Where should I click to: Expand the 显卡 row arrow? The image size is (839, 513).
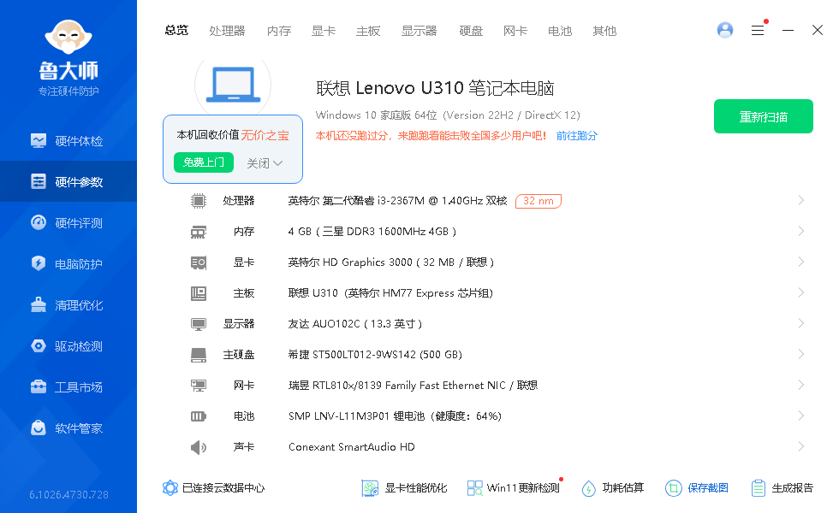(801, 262)
